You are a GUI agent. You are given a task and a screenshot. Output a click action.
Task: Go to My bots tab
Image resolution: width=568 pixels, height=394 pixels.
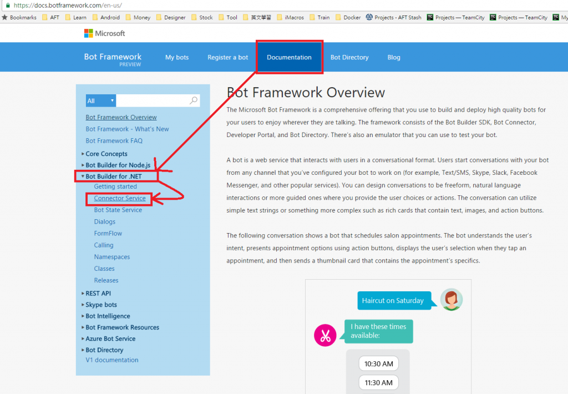tap(177, 57)
